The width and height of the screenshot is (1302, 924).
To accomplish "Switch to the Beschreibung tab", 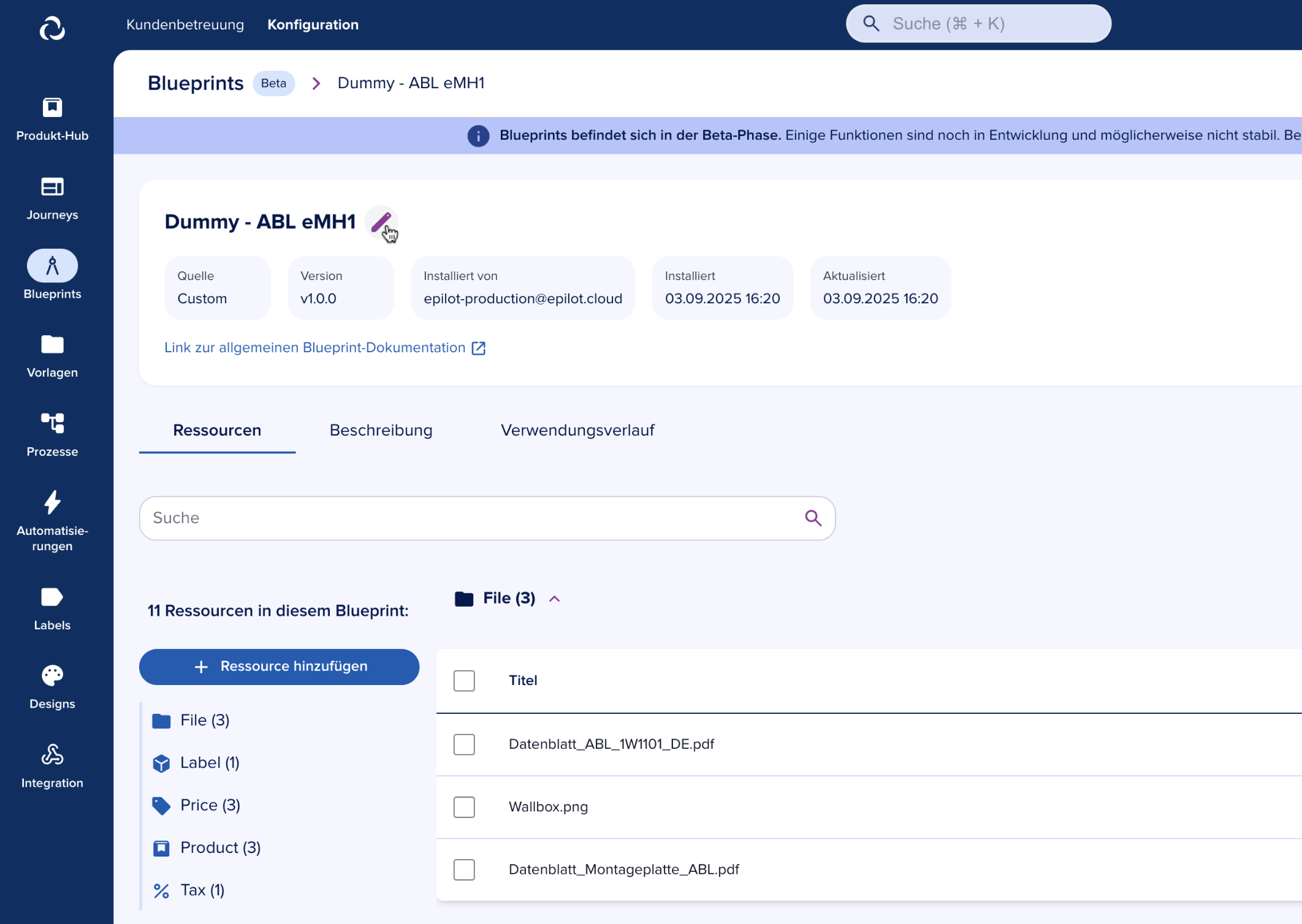I will click(381, 430).
